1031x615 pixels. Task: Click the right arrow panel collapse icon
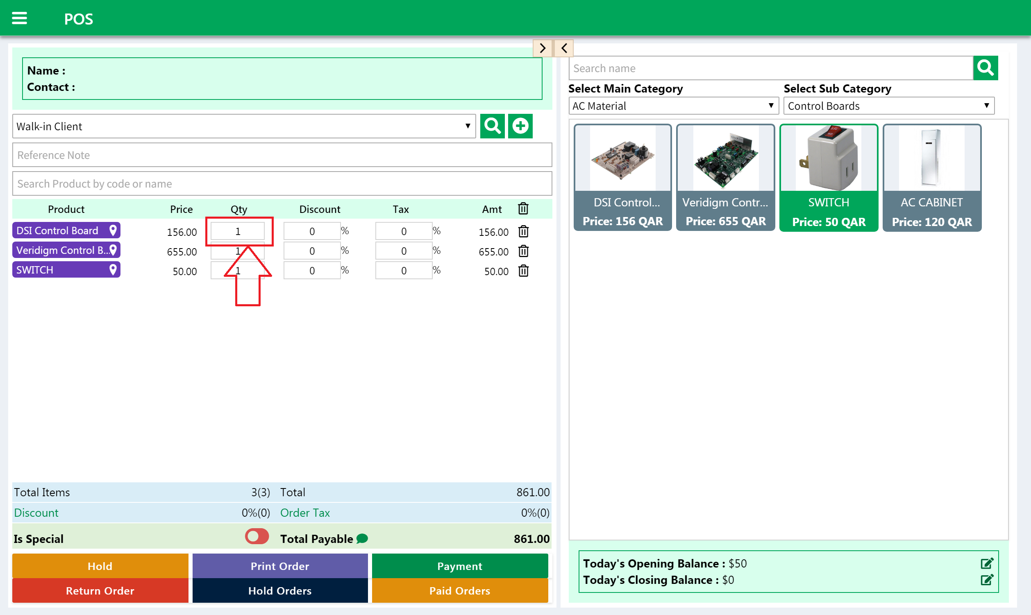542,48
